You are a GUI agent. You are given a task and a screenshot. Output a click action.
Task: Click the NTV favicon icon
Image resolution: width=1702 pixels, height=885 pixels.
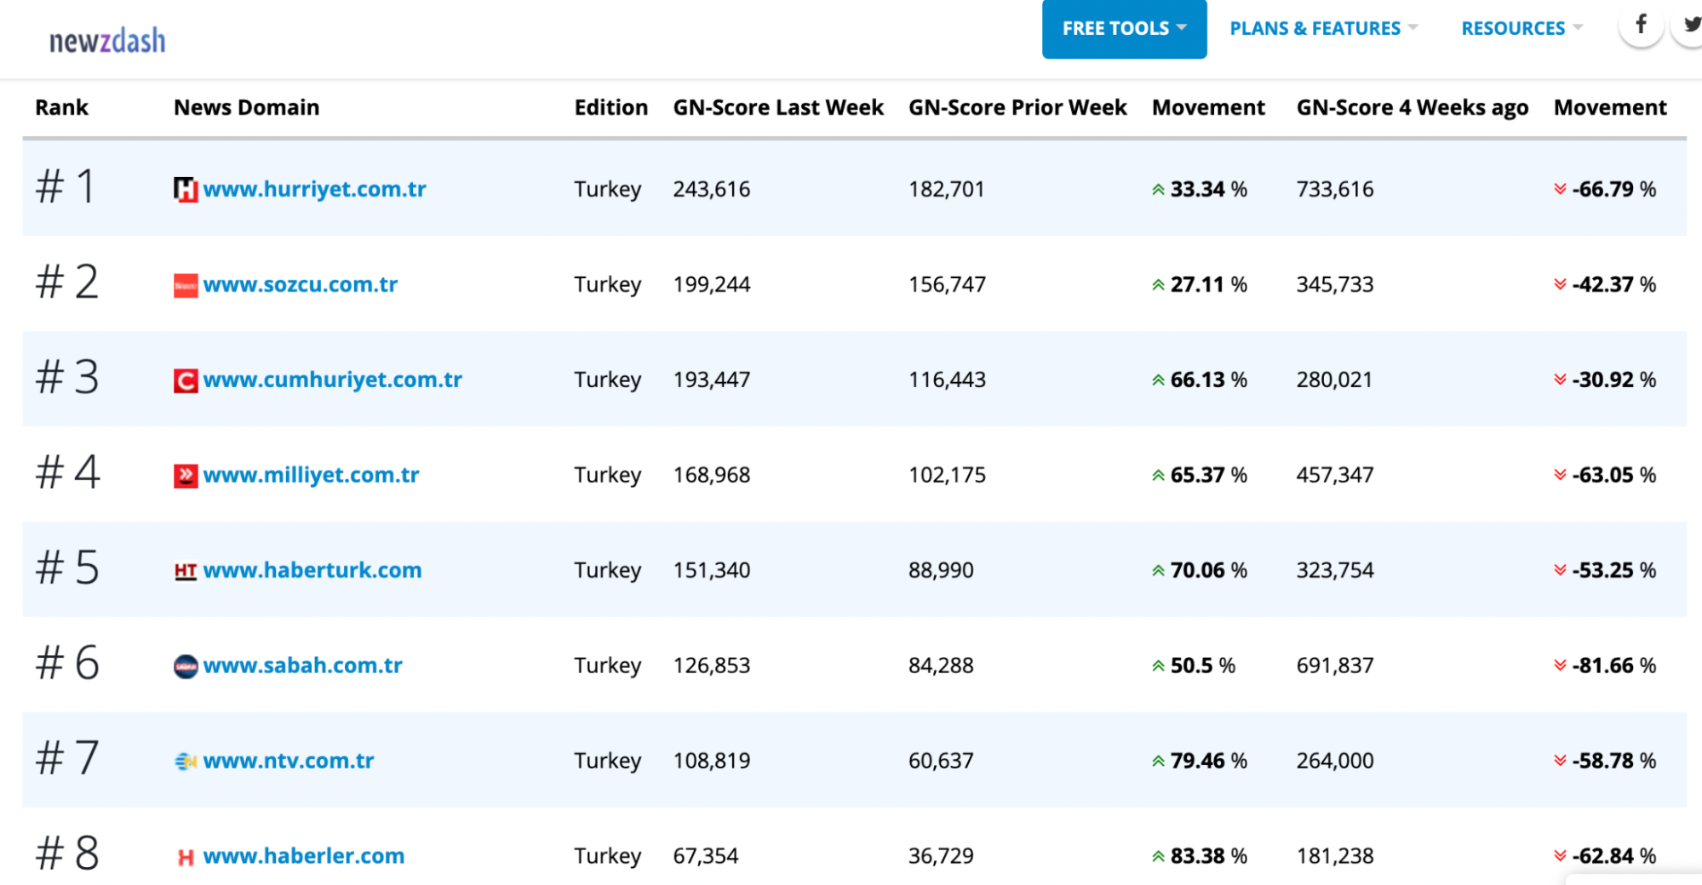coord(186,762)
